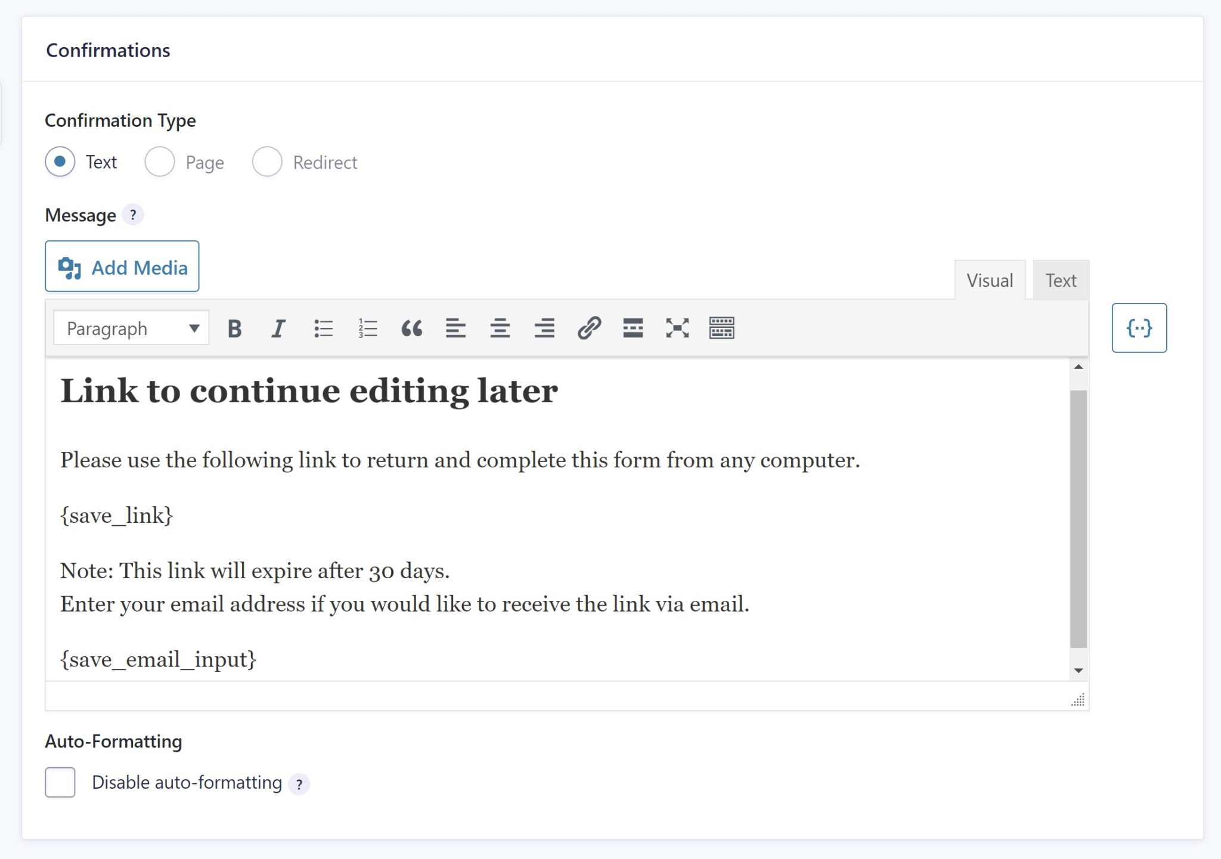Apply italic formatting in the editor

[278, 328]
